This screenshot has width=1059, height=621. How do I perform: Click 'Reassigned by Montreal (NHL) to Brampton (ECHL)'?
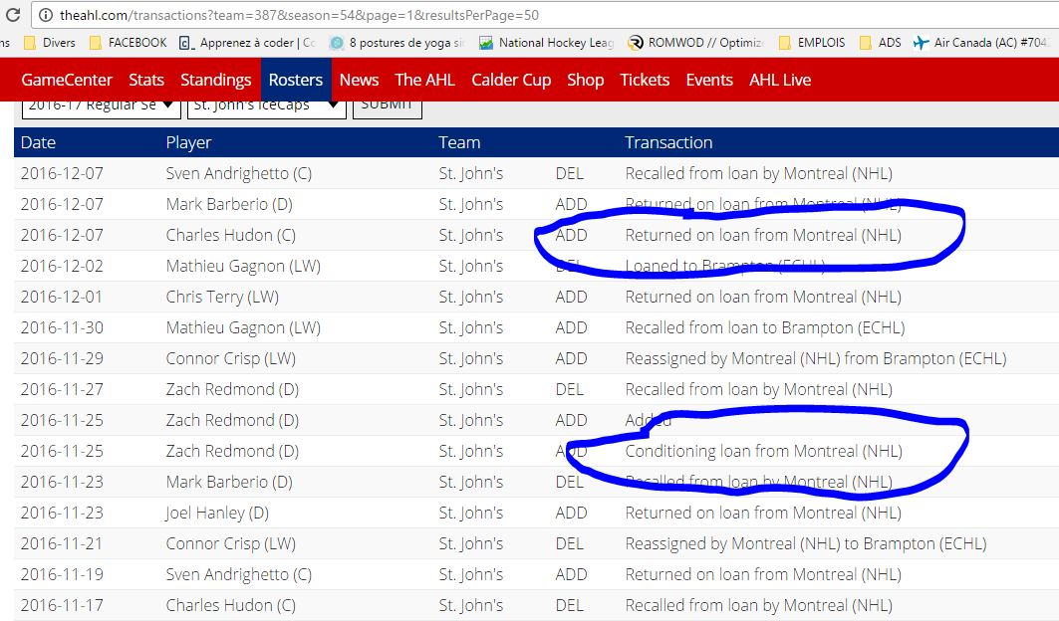click(x=806, y=544)
